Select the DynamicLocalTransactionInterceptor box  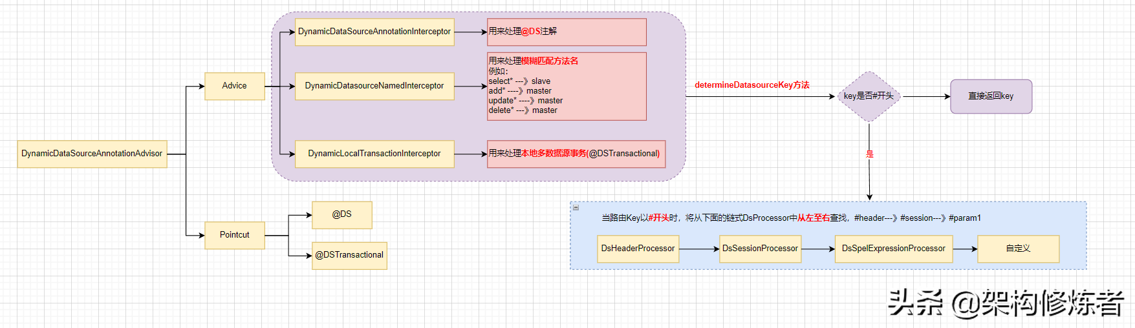[374, 154]
